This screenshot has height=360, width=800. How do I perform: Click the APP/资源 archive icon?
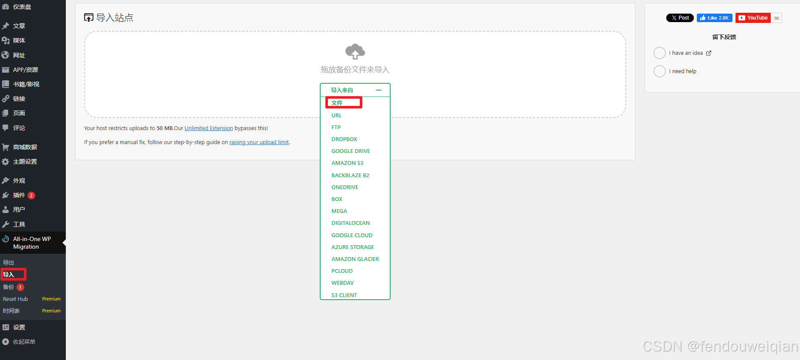click(x=6, y=70)
